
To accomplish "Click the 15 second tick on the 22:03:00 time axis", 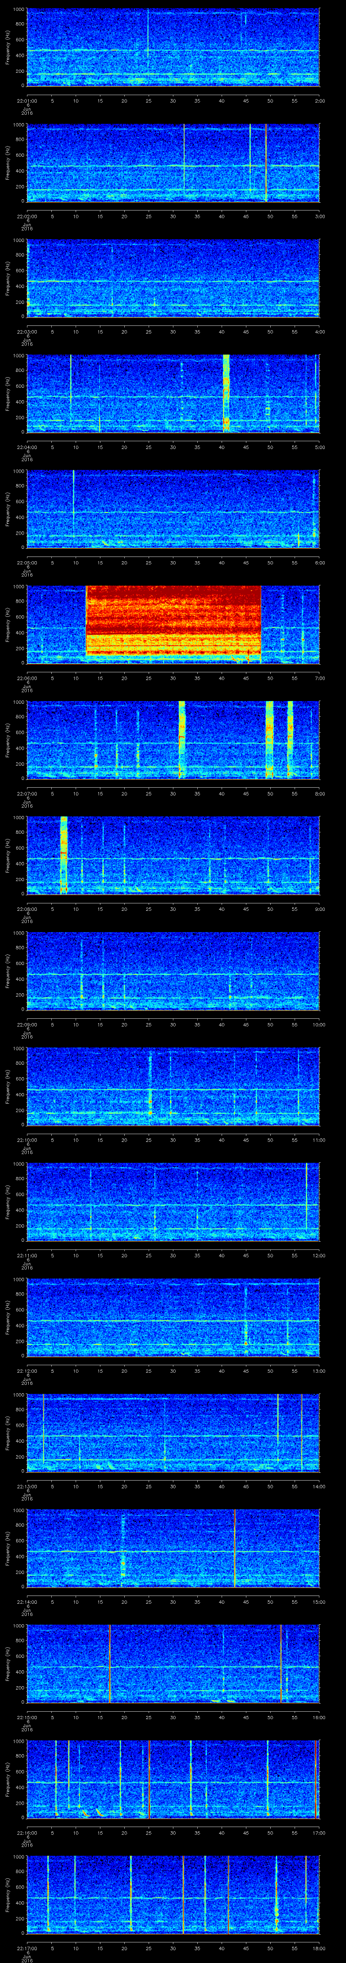I will (100, 331).
